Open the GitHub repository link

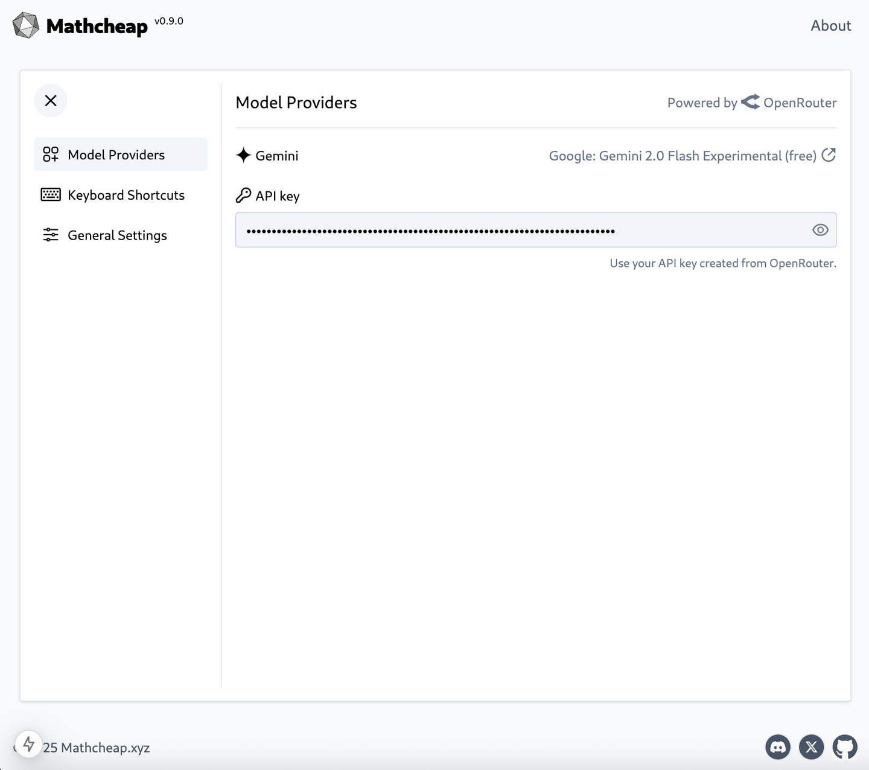[x=845, y=747]
